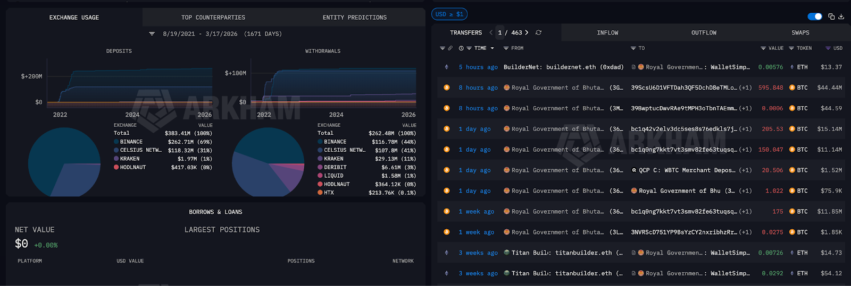Toggle DERIBIT in the withdrawals legend
Viewport: 851px width, 286px height.
(335, 167)
